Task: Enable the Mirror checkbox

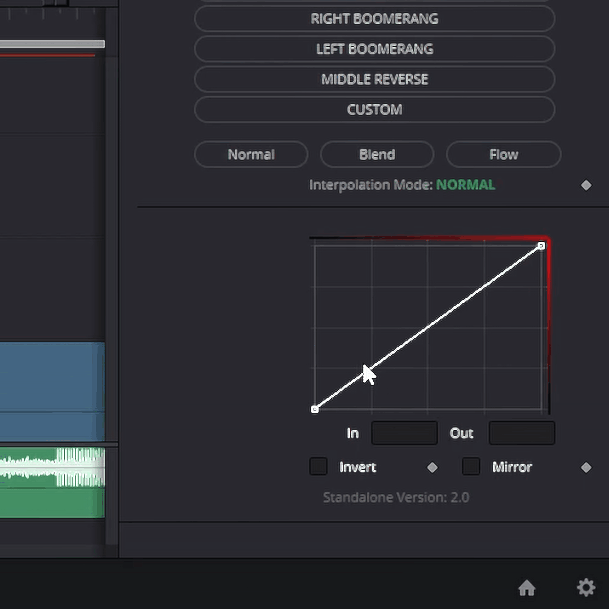Action: (x=471, y=466)
